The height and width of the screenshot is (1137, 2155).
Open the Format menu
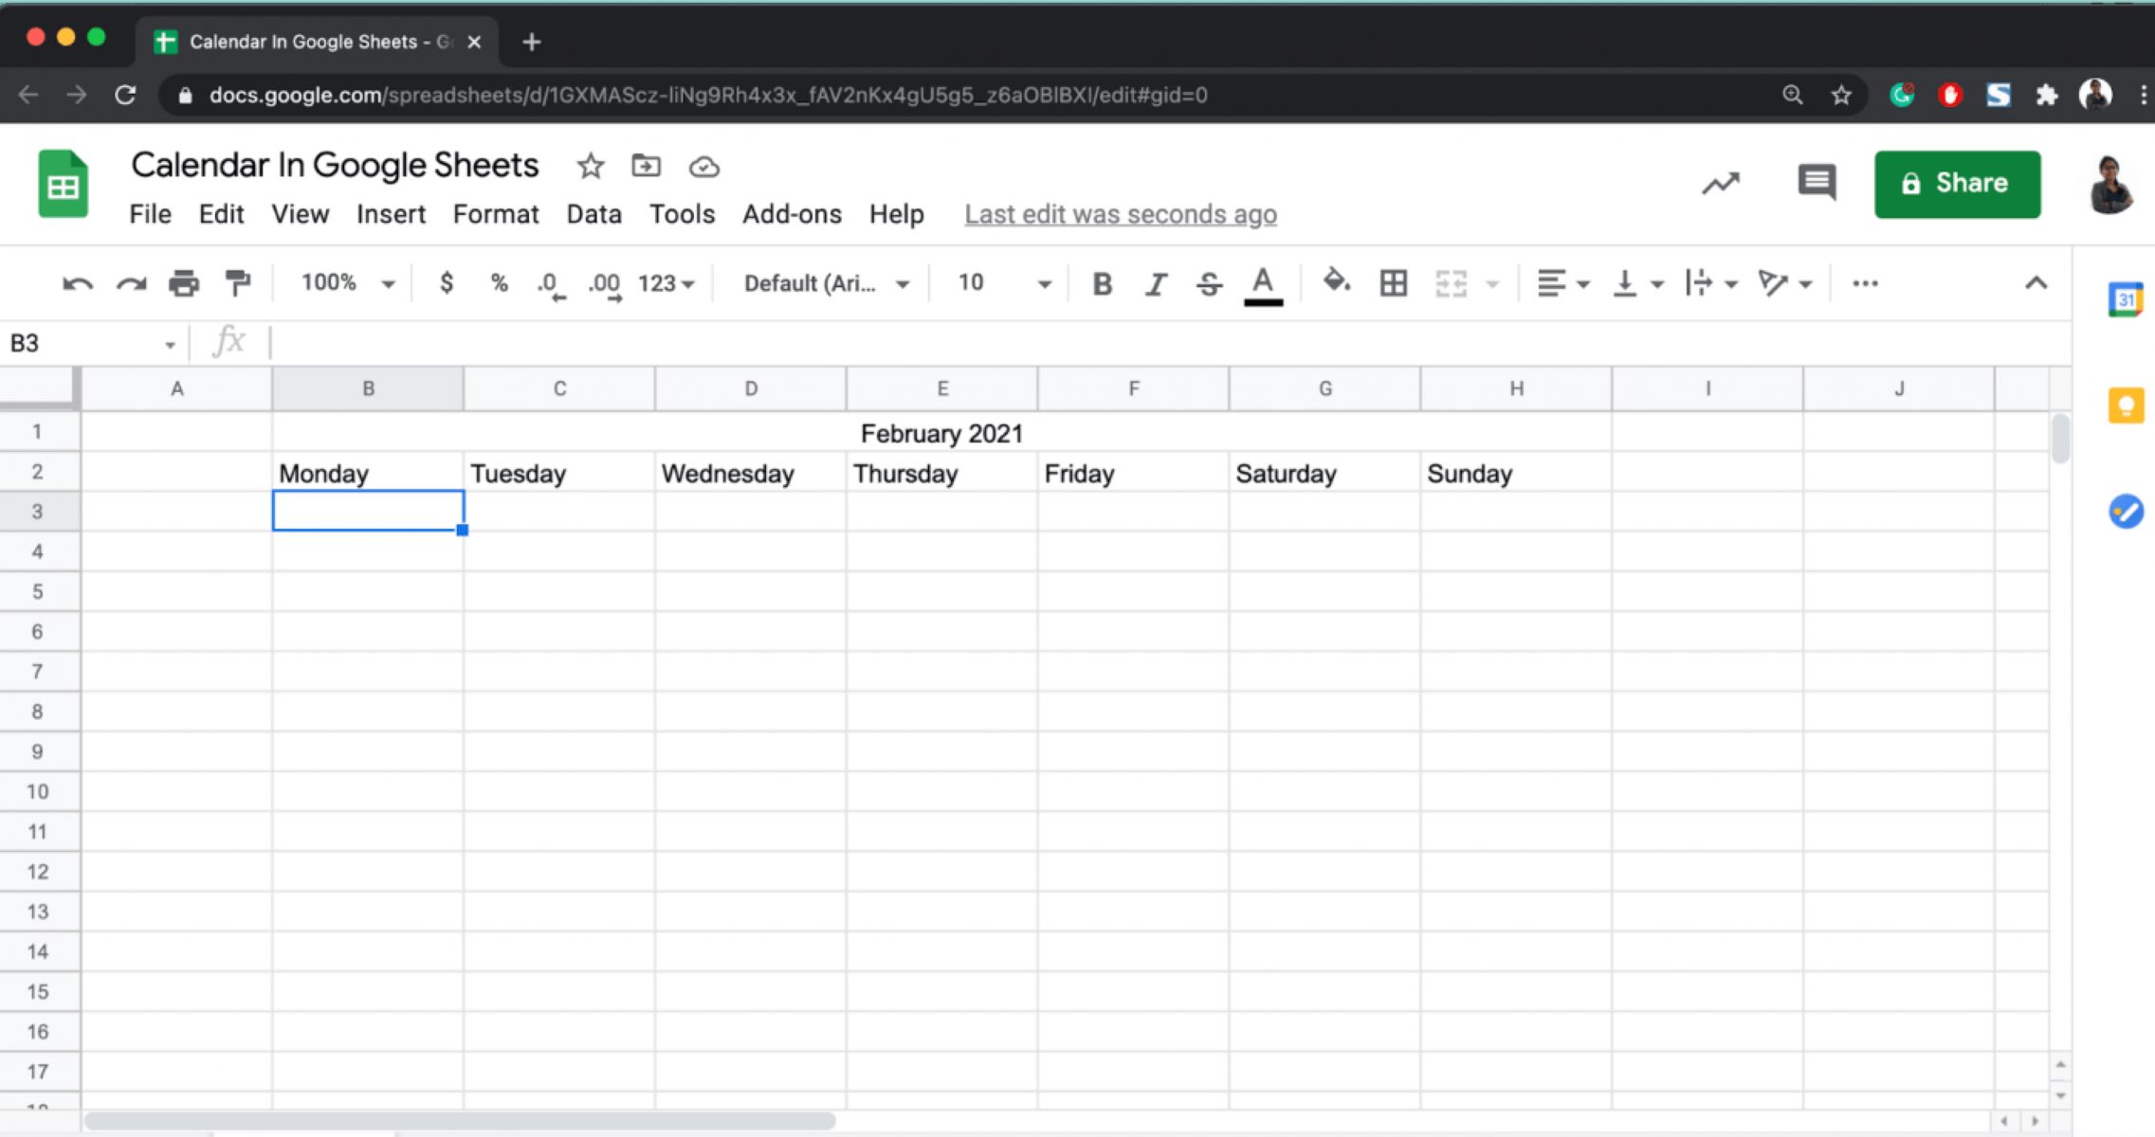tap(496, 214)
